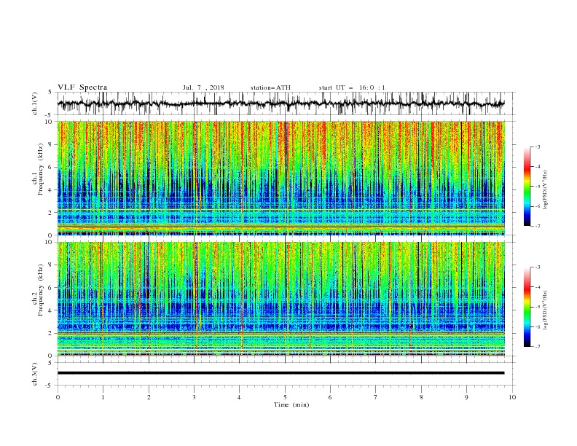Viewport: 577px width, 446px height.
Task: Click the 'station=ATH' label
Action: [270, 87]
